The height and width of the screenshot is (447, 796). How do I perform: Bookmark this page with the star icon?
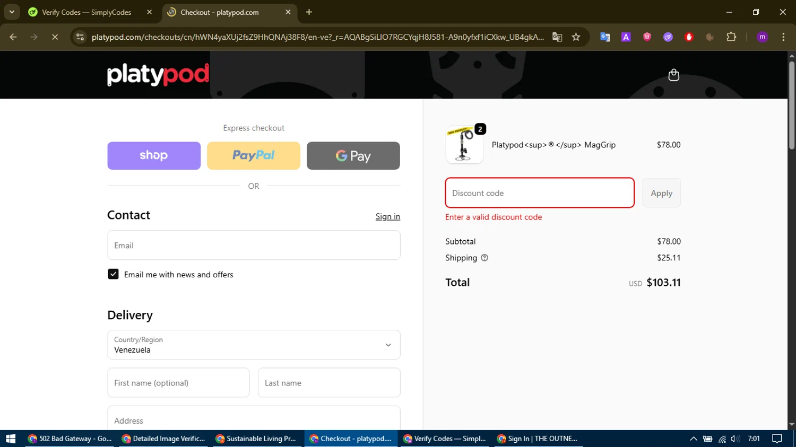point(576,37)
